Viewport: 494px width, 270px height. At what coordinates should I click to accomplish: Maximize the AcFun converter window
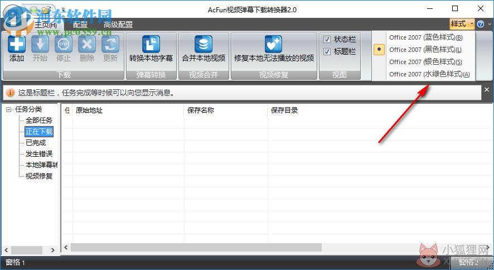455,8
